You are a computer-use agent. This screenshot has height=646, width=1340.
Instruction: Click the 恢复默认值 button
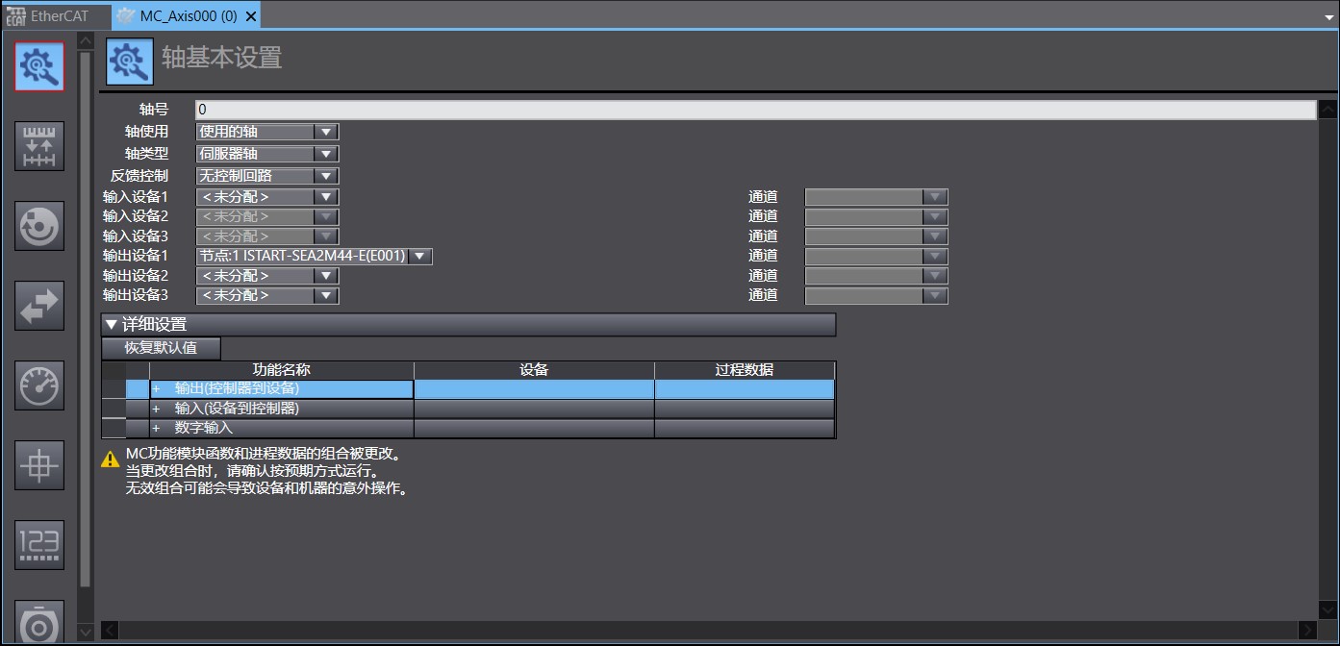(x=160, y=348)
